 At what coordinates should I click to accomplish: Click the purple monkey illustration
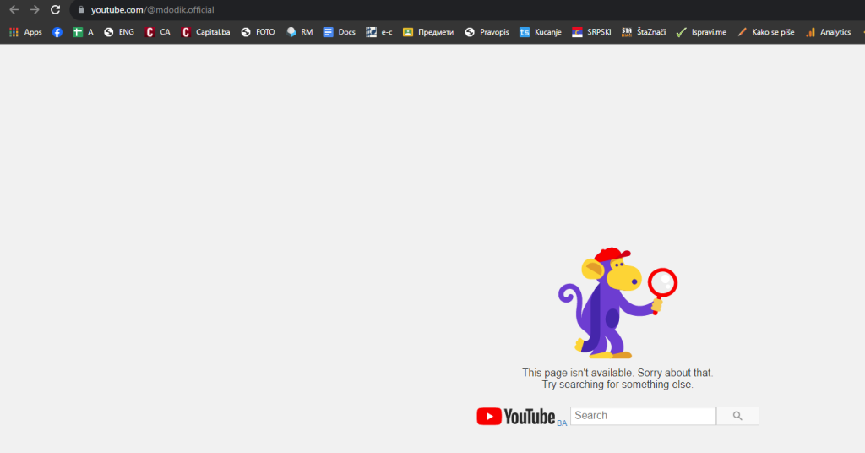(x=617, y=303)
